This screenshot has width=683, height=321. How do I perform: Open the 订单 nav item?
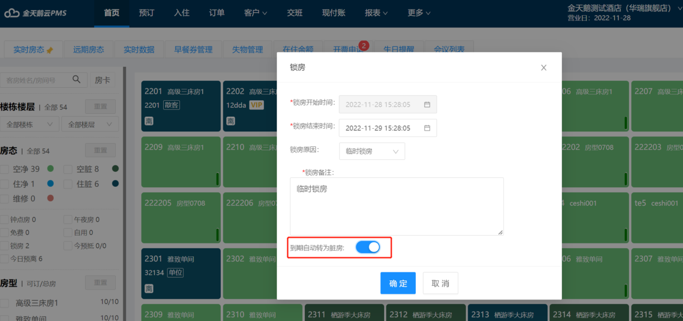pyautogui.click(x=217, y=13)
